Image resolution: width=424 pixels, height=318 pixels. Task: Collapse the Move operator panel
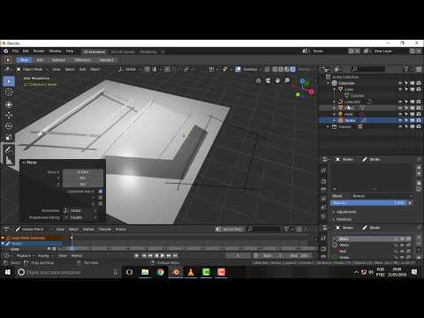click(x=24, y=163)
